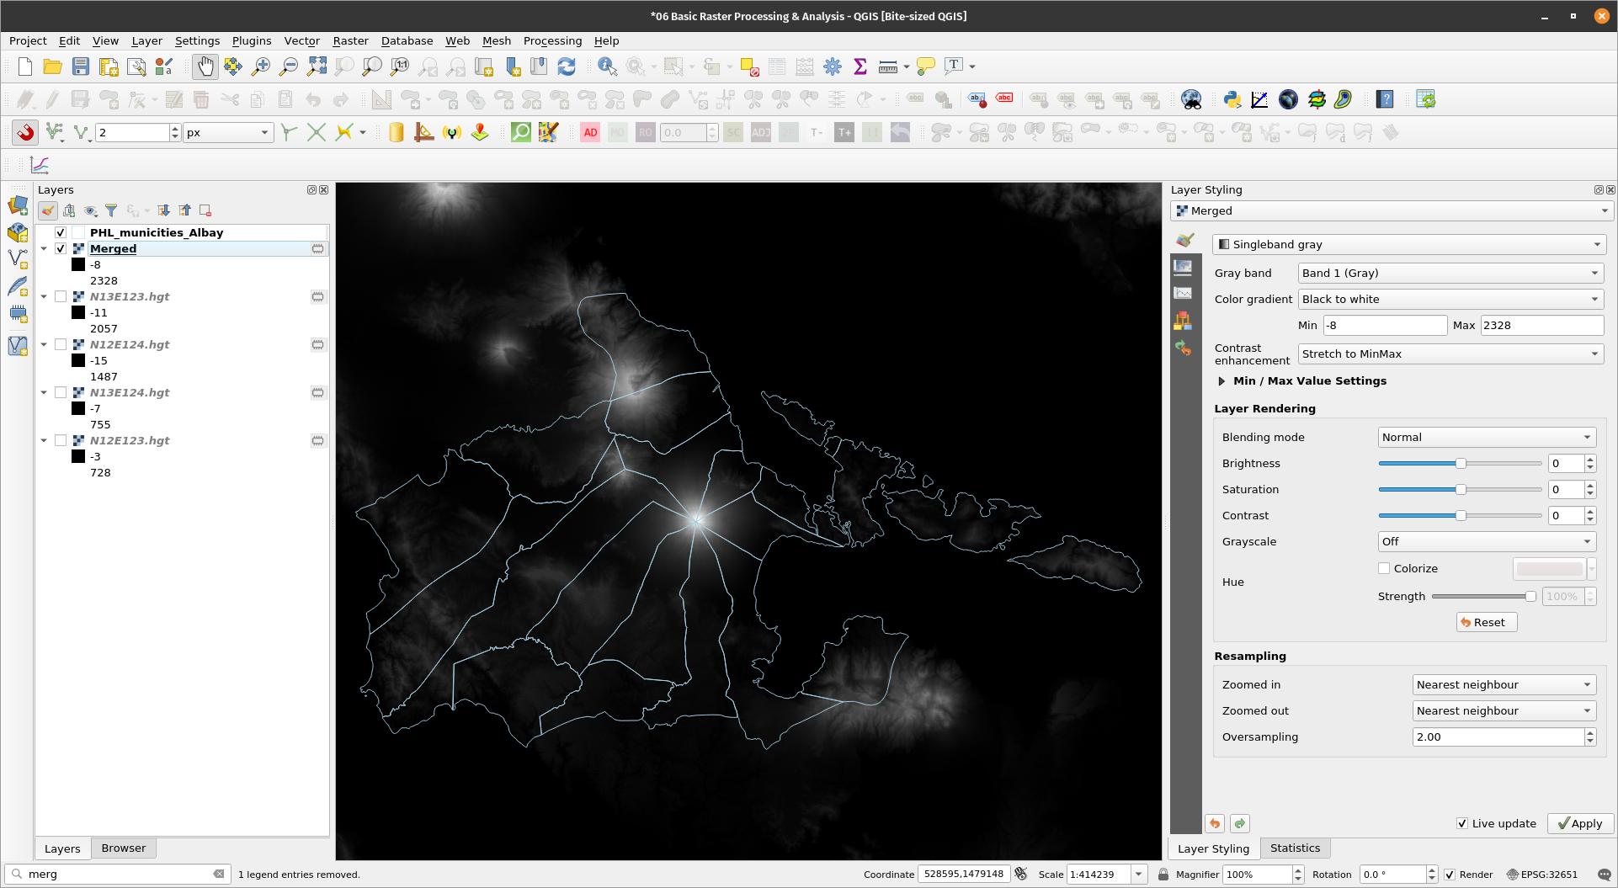Open the Blending mode dropdown
The height and width of the screenshot is (888, 1618).
[x=1486, y=437]
